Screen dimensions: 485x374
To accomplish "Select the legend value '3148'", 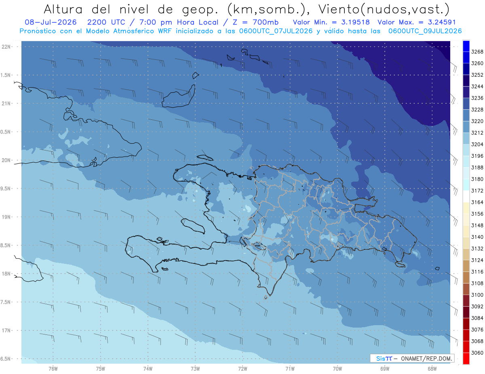I will coord(477,226).
